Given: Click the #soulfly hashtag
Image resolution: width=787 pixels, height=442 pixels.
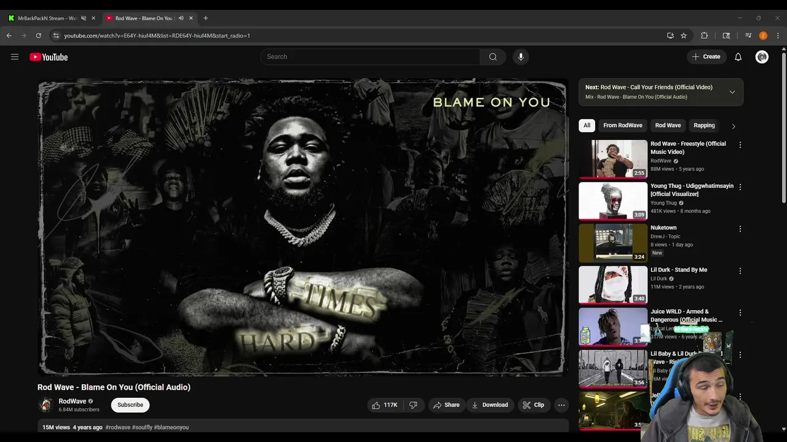Looking at the screenshot, I should [x=142, y=427].
